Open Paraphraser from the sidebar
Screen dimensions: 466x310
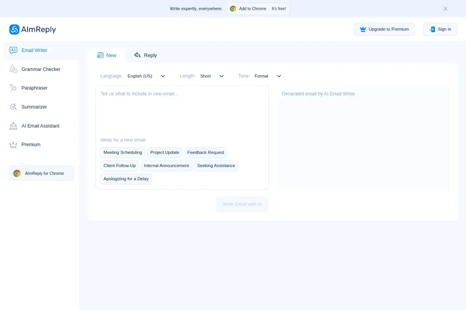(41, 88)
